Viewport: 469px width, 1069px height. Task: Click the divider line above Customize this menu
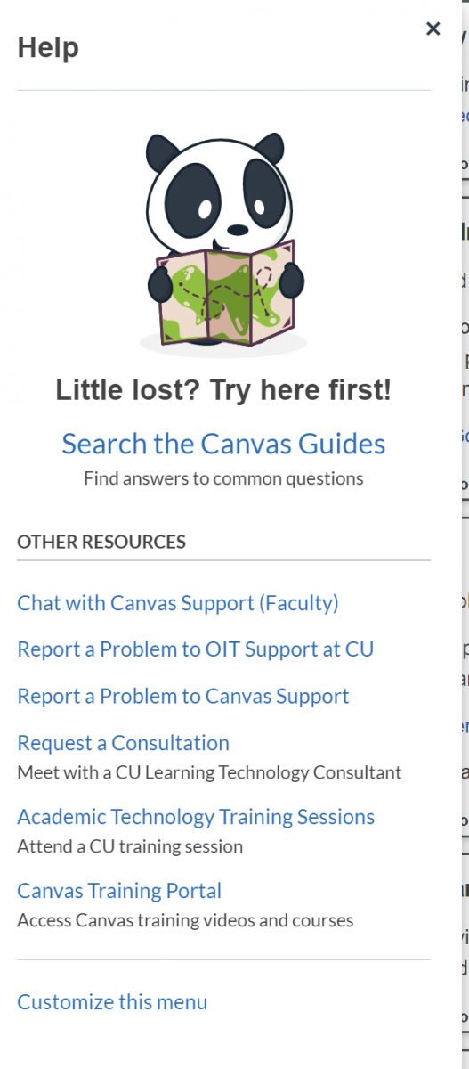coord(223,959)
